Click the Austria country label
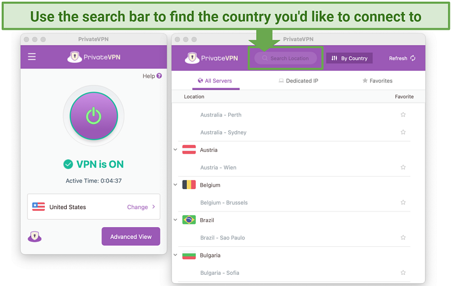This screenshot has height=286, width=452. coord(209,150)
